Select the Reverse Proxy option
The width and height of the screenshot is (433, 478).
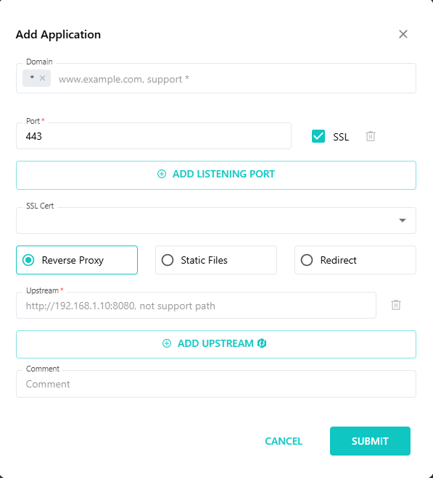click(77, 260)
